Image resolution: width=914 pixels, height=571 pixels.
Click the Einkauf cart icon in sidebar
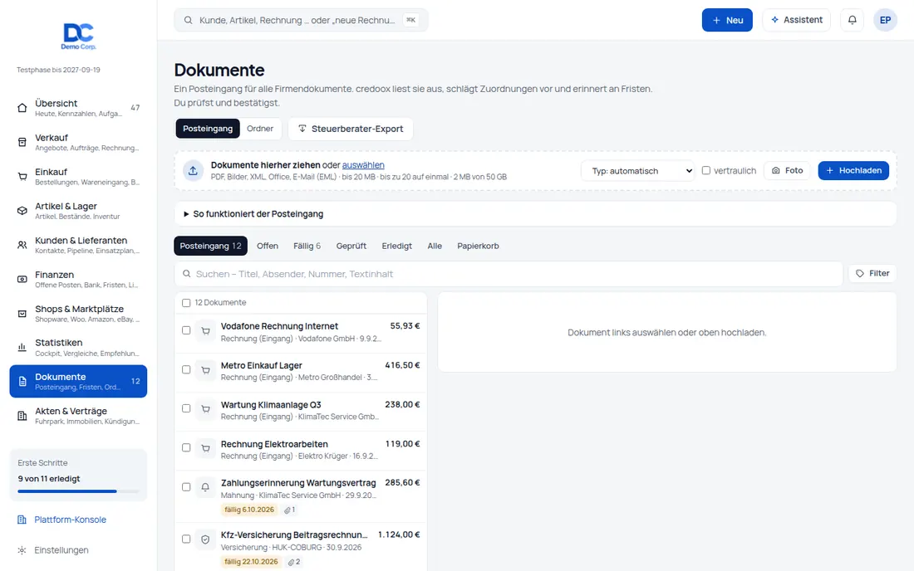[22, 177]
